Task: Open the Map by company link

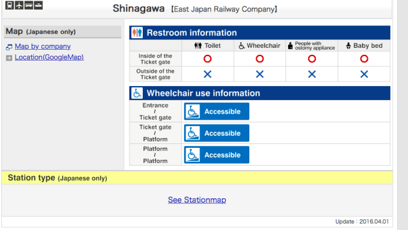Action: (43, 47)
